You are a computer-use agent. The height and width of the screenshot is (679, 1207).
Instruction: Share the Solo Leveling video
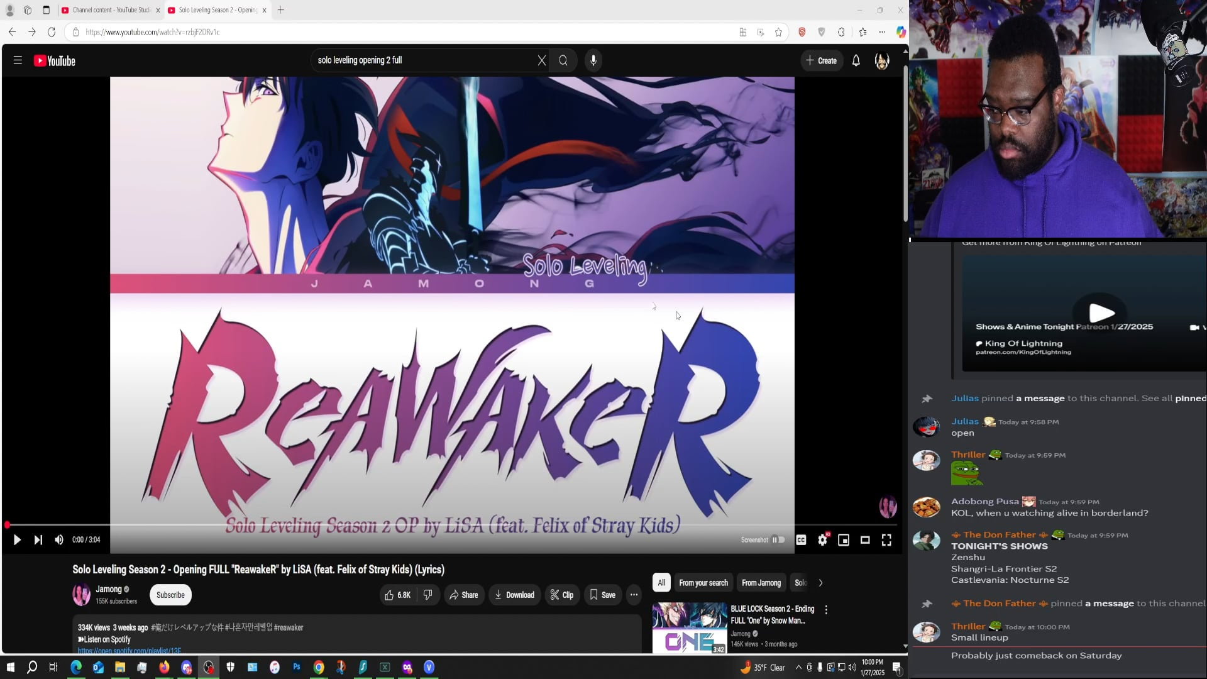click(x=463, y=595)
